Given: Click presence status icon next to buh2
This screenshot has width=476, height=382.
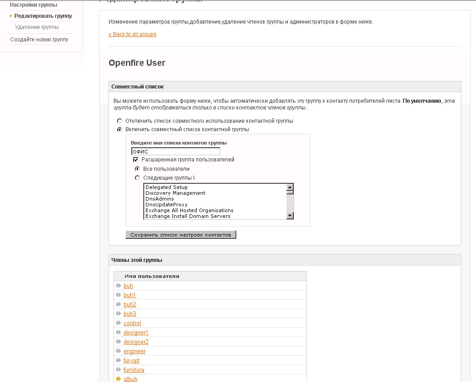Looking at the screenshot, I should pyautogui.click(x=118, y=304).
